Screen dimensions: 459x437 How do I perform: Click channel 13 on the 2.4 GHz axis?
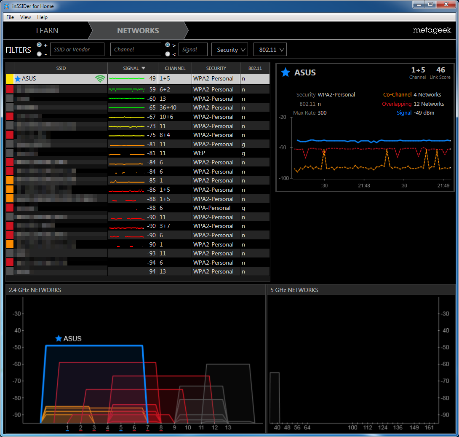click(x=228, y=428)
